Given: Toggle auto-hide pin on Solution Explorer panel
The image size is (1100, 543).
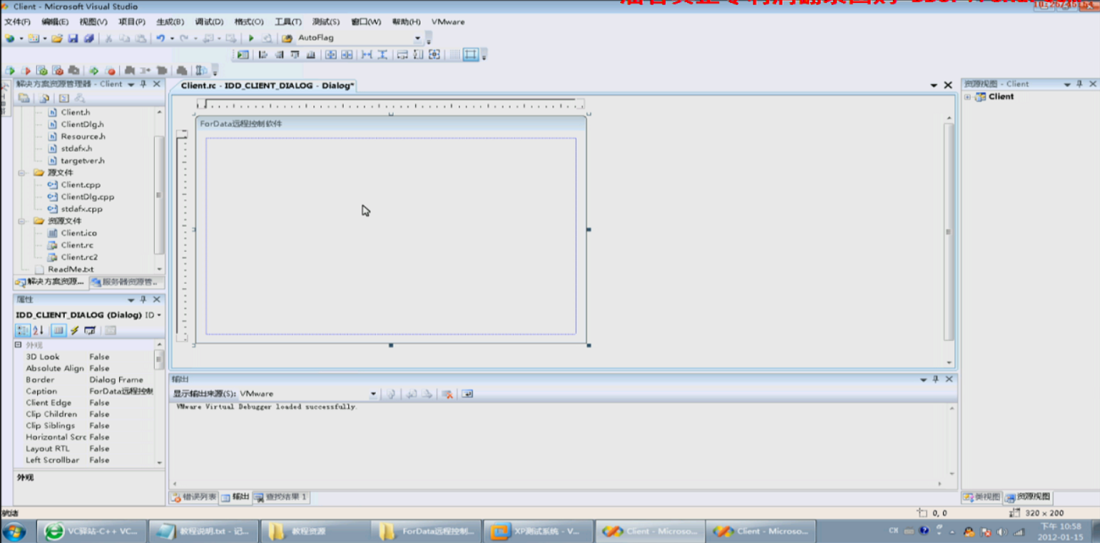Looking at the screenshot, I should pyautogui.click(x=143, y=84).
